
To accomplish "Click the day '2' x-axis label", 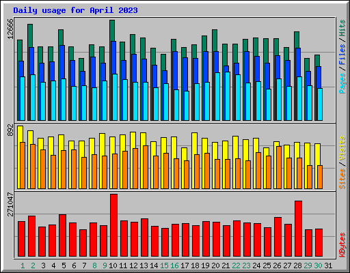I will click(x=33, y=265).
